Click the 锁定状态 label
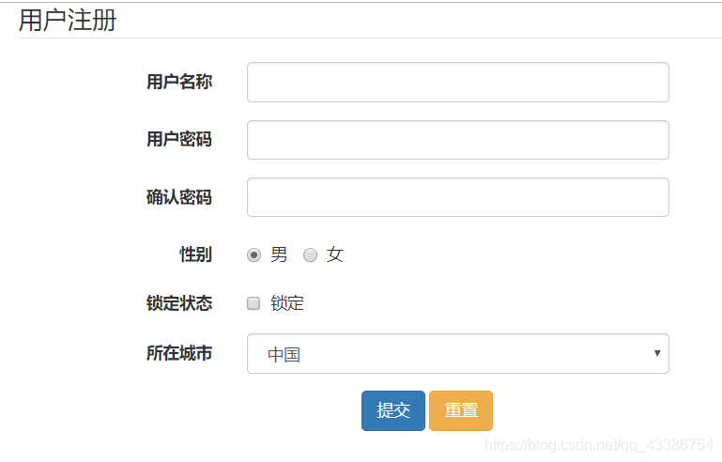 (179, 303)
